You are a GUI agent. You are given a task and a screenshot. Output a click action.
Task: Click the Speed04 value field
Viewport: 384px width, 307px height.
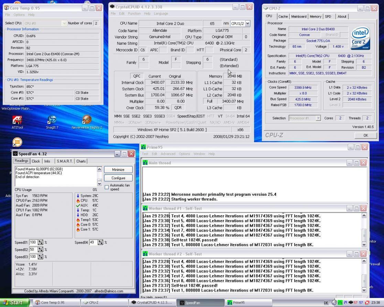[93, 242]
